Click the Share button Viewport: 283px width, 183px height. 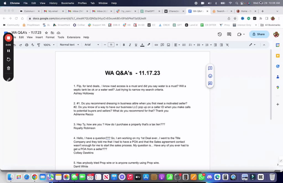(x=259, y=34)
